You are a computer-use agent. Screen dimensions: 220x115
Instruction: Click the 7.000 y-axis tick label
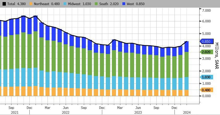click(x=206, y=10)
